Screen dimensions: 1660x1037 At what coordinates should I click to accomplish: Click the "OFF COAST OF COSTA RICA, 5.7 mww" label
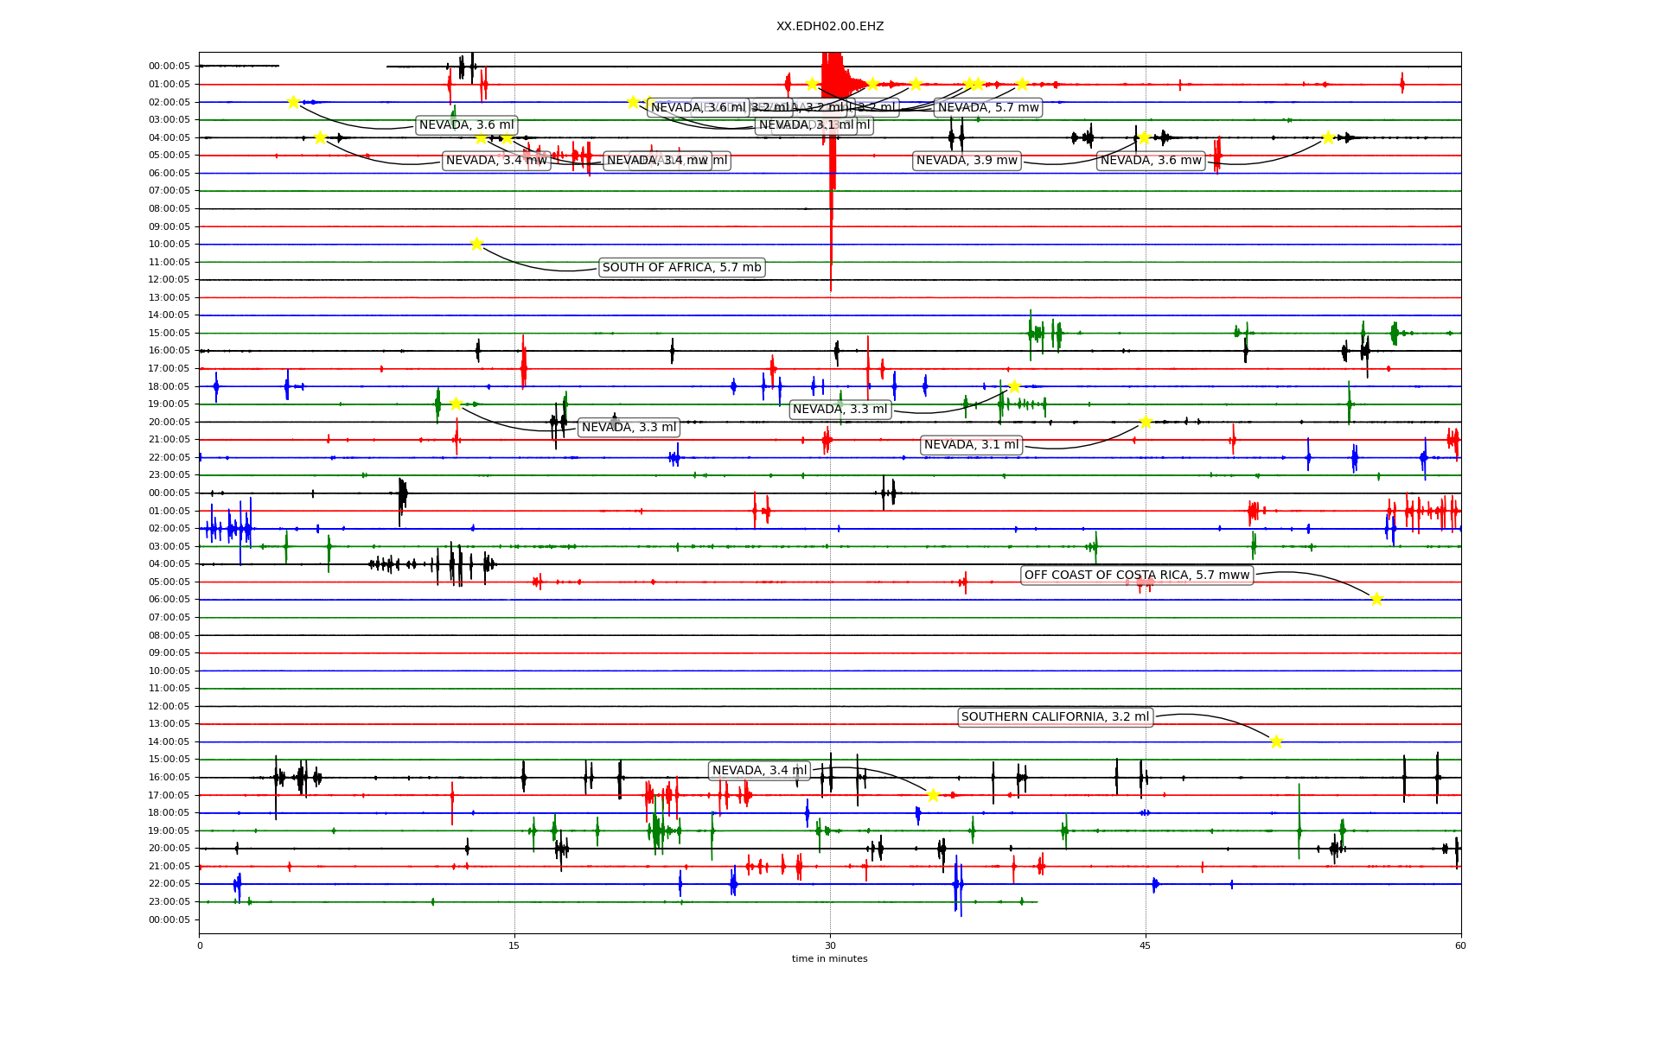pyautogui.click(x=1136, y=576)
